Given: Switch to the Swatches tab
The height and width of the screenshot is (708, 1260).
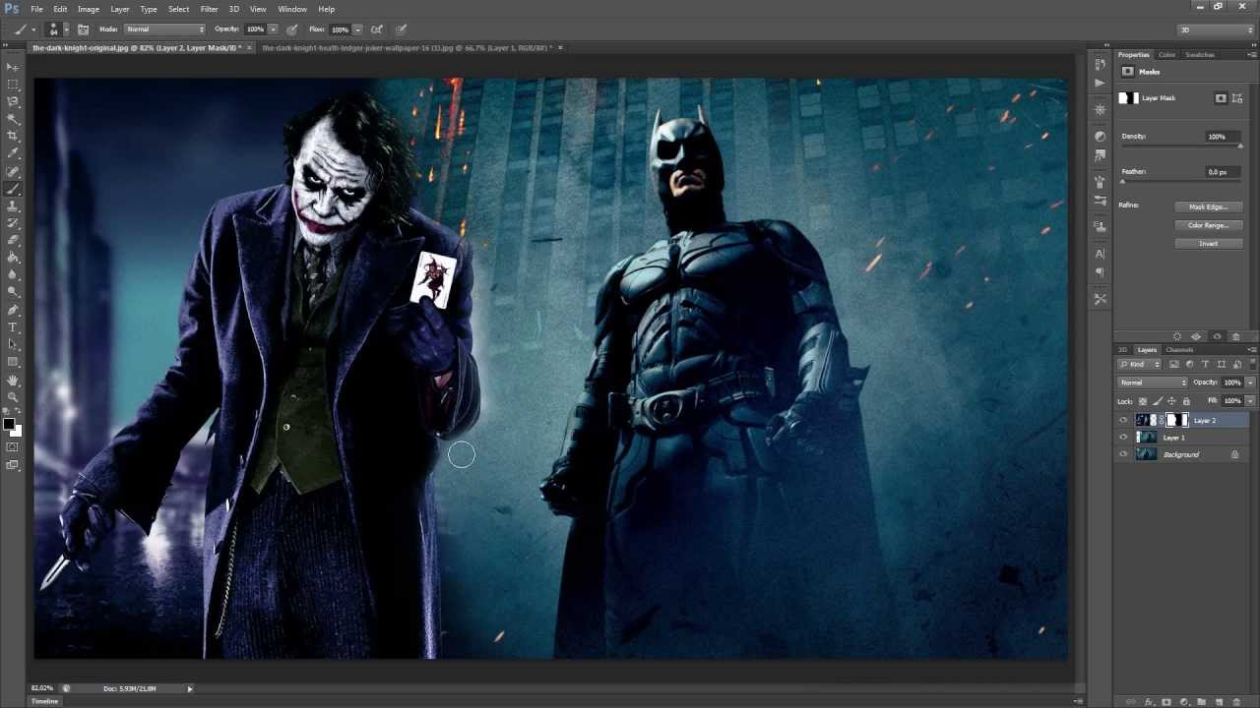Looking at the screenshot, I should coord(1200,55).
